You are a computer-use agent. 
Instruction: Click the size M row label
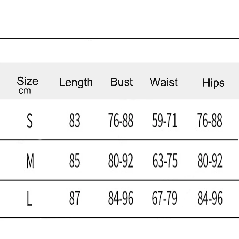point(30,161)
